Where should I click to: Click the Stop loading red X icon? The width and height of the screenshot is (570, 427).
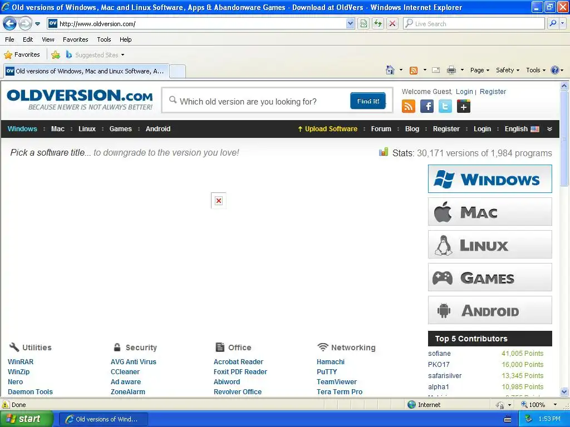pyautogui.click(x=392, y=23)
